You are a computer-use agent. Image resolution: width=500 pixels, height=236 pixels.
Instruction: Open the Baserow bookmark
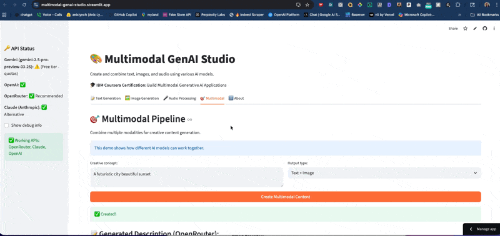point(355,14)
